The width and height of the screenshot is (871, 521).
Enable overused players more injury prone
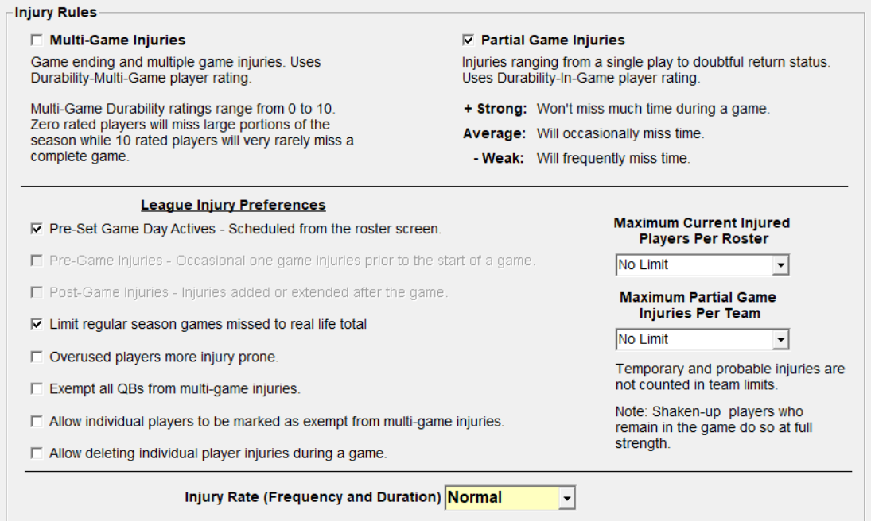(x=37, y=357)
